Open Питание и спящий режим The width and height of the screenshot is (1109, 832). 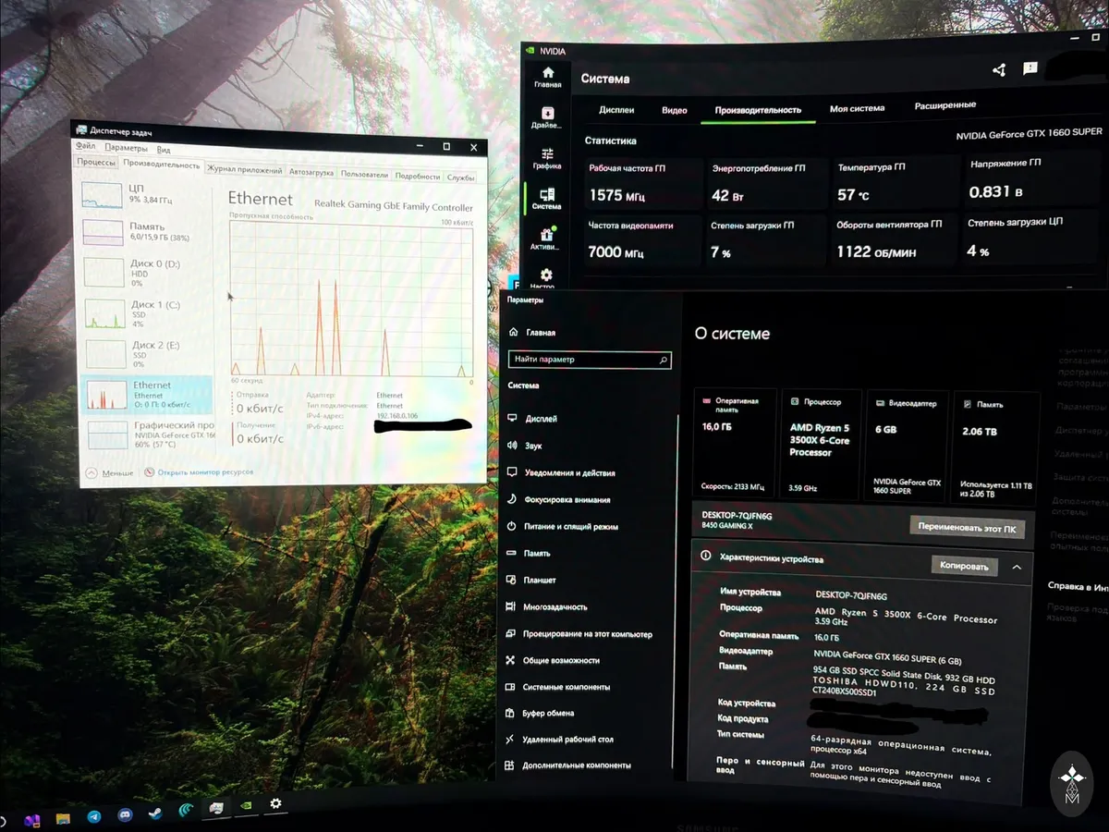tap(562, 526)
